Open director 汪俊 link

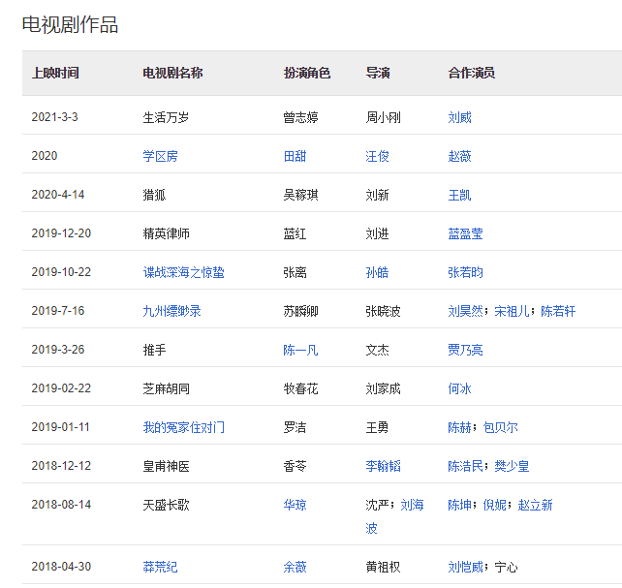coord(377,156)
